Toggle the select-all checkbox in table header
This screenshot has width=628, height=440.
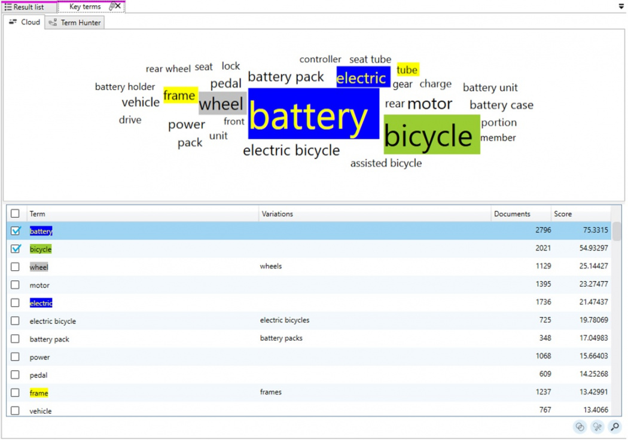click(15, 213)
